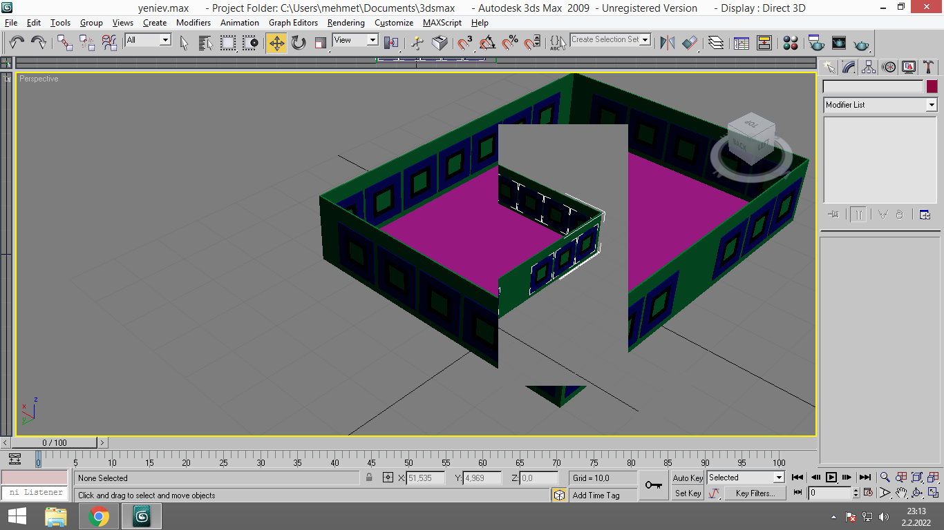Switch to Motion command panel tab
The width and height of the screenshot is (944, 530).
coord(889,67)
